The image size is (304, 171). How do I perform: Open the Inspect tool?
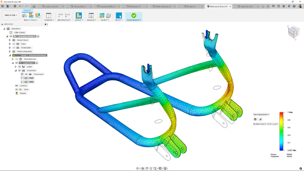[105, 16]
